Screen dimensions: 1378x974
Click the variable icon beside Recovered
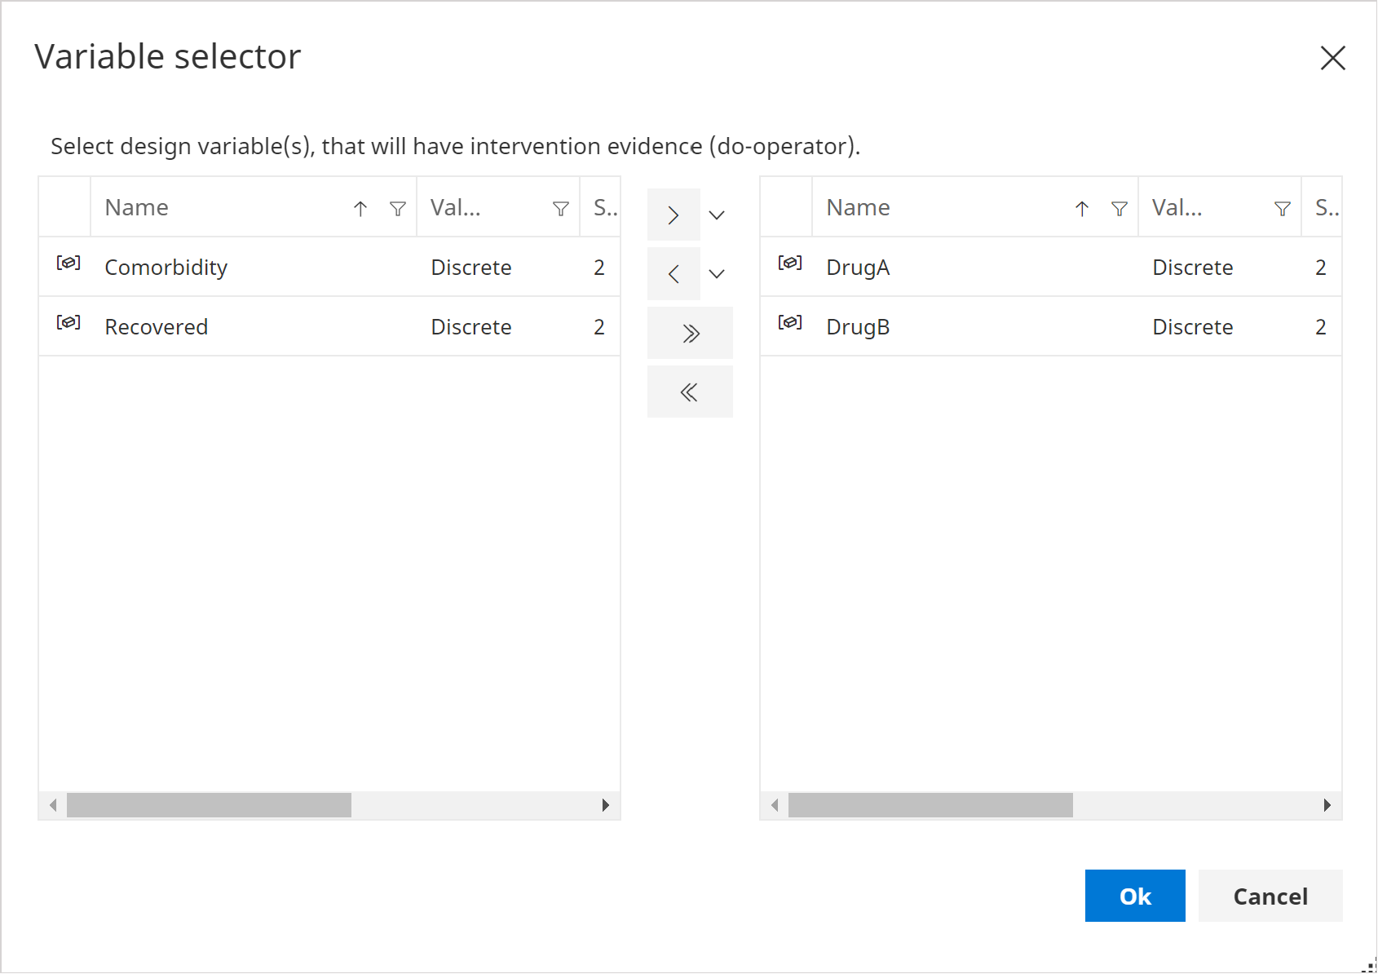[x=69, y=323]
